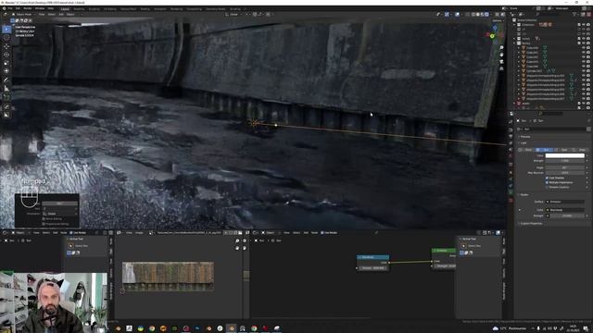
Task: Click the Sun light type button
Action: click(545, 150)
